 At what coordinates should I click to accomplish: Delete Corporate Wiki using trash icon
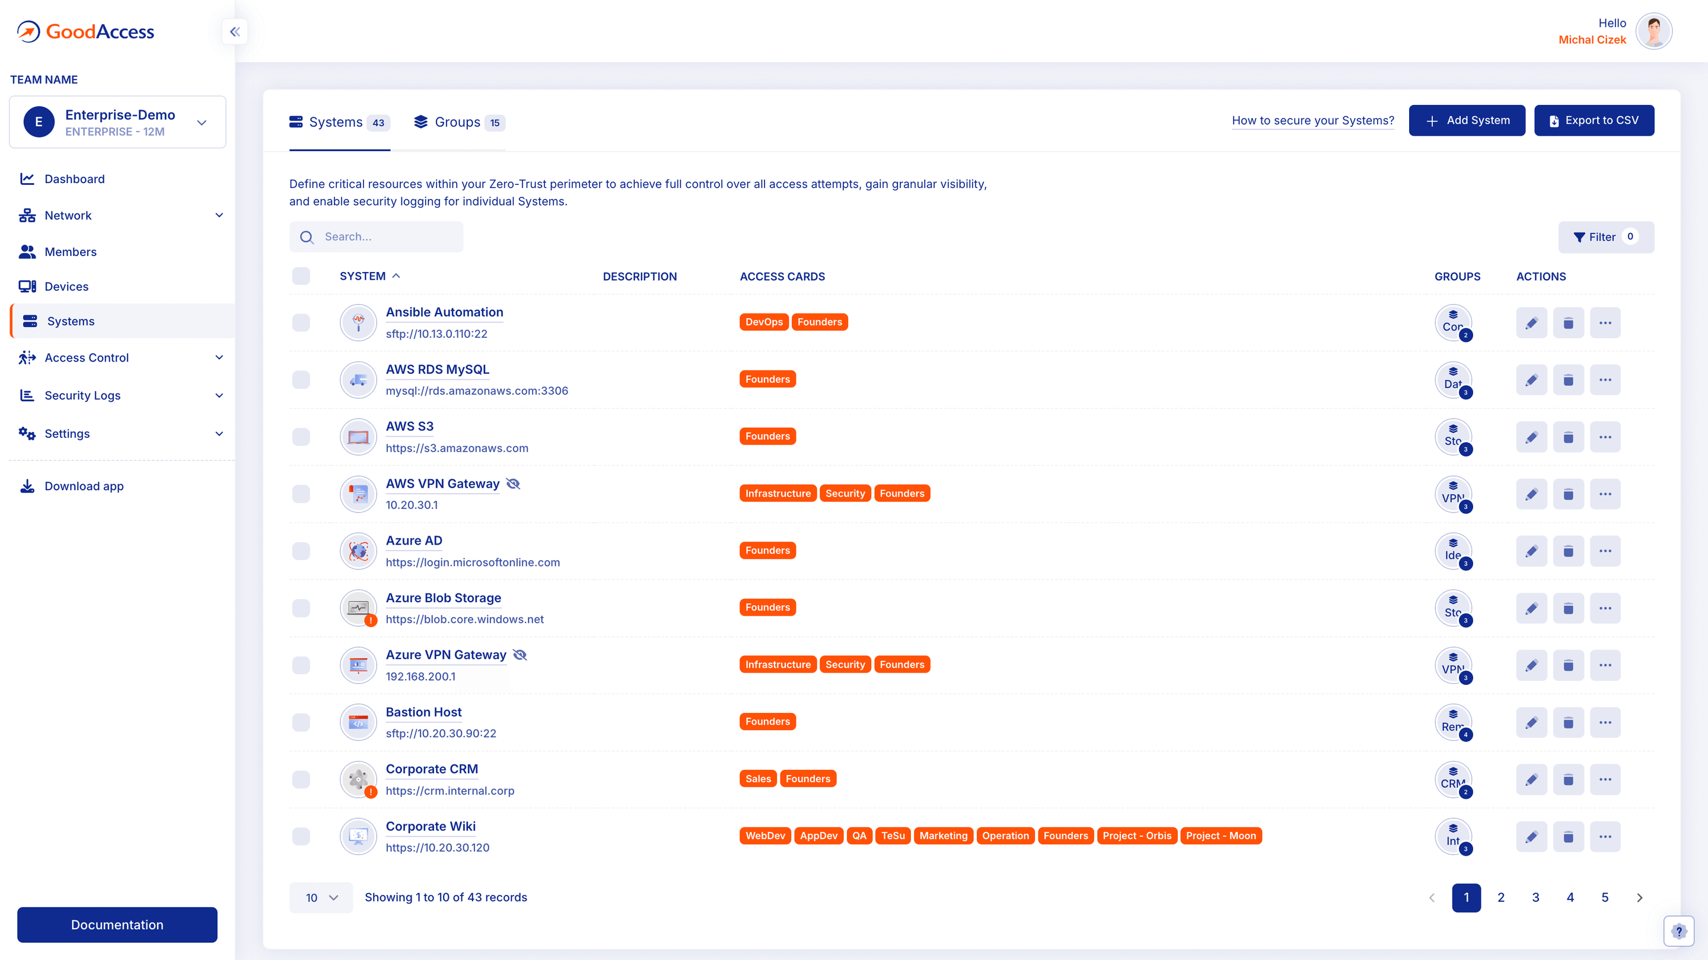tap(1568, 836)
